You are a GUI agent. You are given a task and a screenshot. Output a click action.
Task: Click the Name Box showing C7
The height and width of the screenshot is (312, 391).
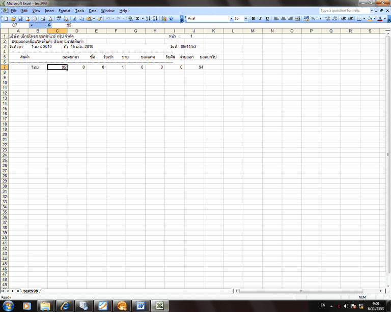pos(15,25)
